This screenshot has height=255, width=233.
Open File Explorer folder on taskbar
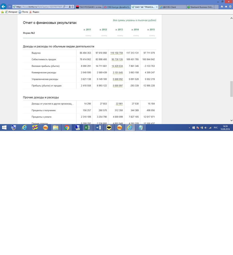coord(56,128)
